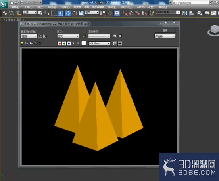
Task: Open the Layer Manager
Action: coord(199,13)
